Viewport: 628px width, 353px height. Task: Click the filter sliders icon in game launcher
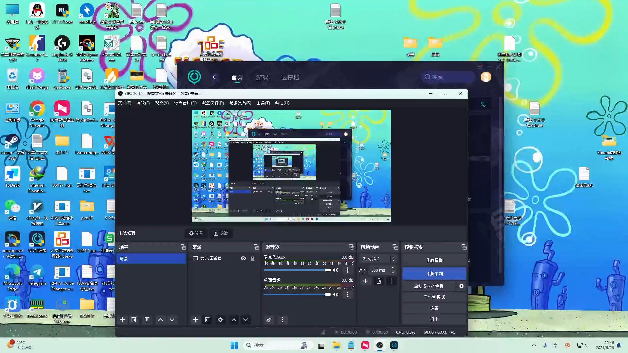pyautogui.click(x=483, y=104)
